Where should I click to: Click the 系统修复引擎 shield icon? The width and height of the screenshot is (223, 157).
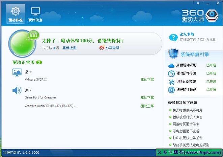click(x=173, y=53)
